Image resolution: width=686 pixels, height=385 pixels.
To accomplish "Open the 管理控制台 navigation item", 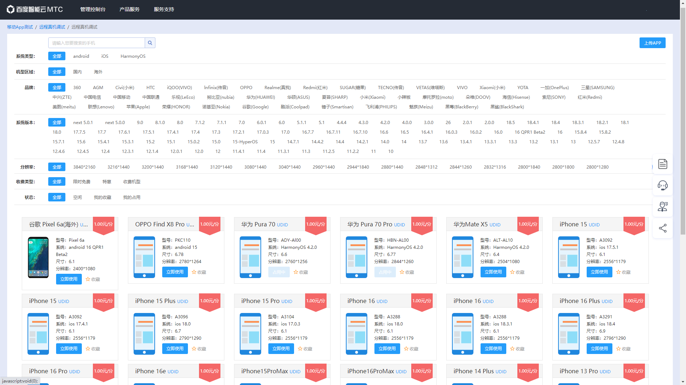I will (93, 9).
